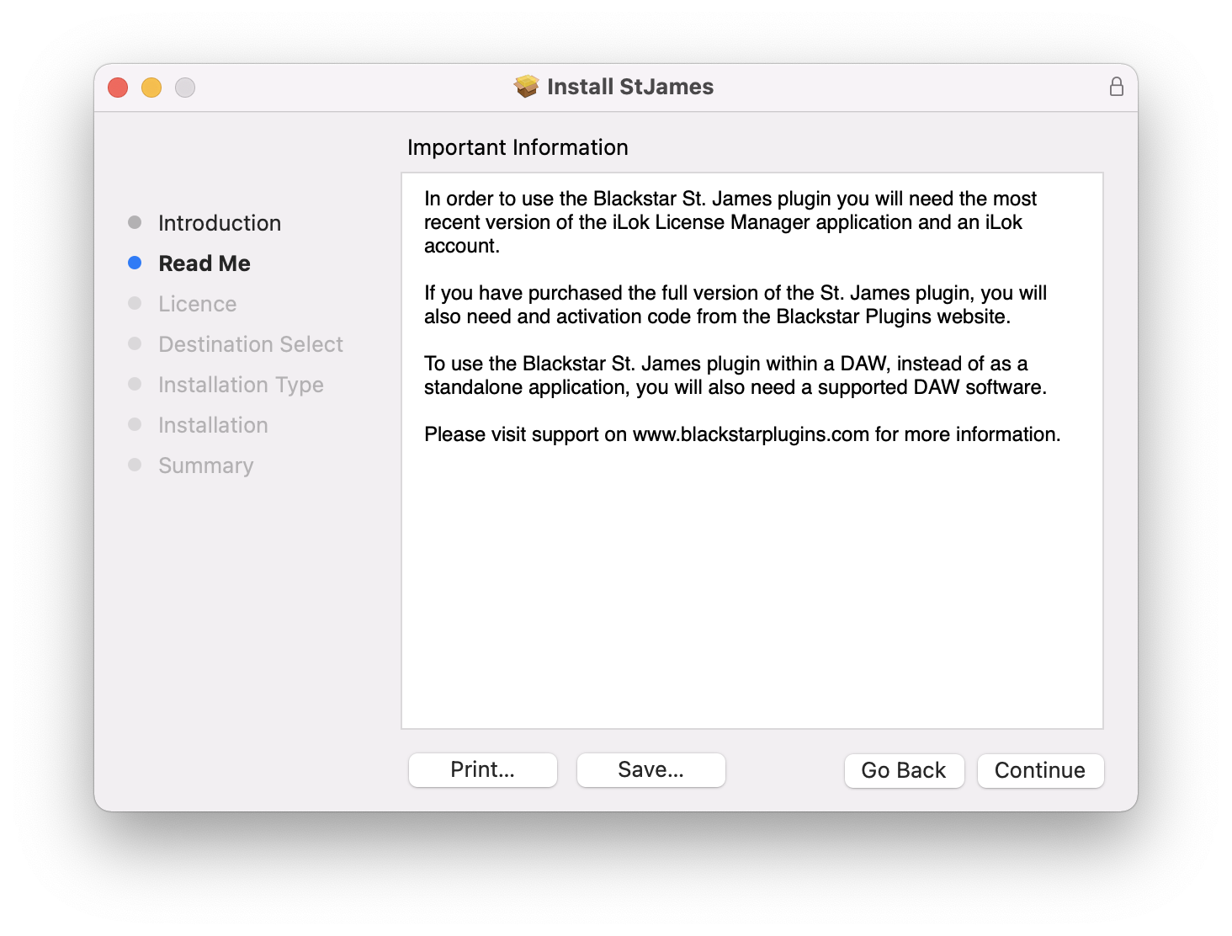This screenshot has width=1232, height=936.
Task: Select the Read Me step
Action: (204, 263)
